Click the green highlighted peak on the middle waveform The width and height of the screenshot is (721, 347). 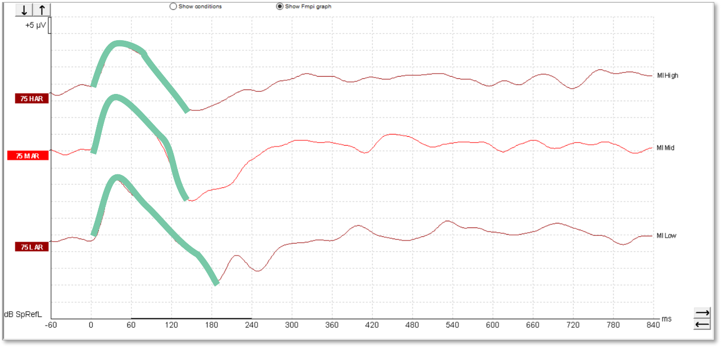115,98
